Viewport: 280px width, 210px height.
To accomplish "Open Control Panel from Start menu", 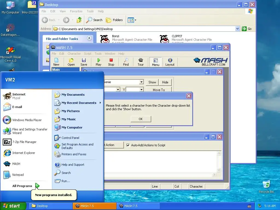I will pyautogui.click(x=67, y=138).
